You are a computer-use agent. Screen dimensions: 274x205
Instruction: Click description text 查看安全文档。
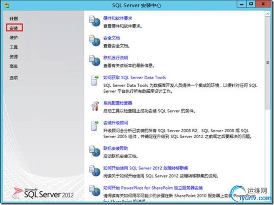(x=117, y=46)
